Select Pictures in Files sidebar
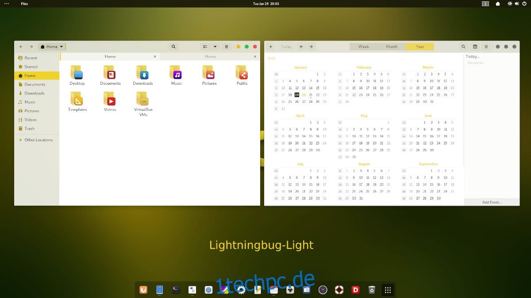The image size is (531, 298). (x=37, y=111)
